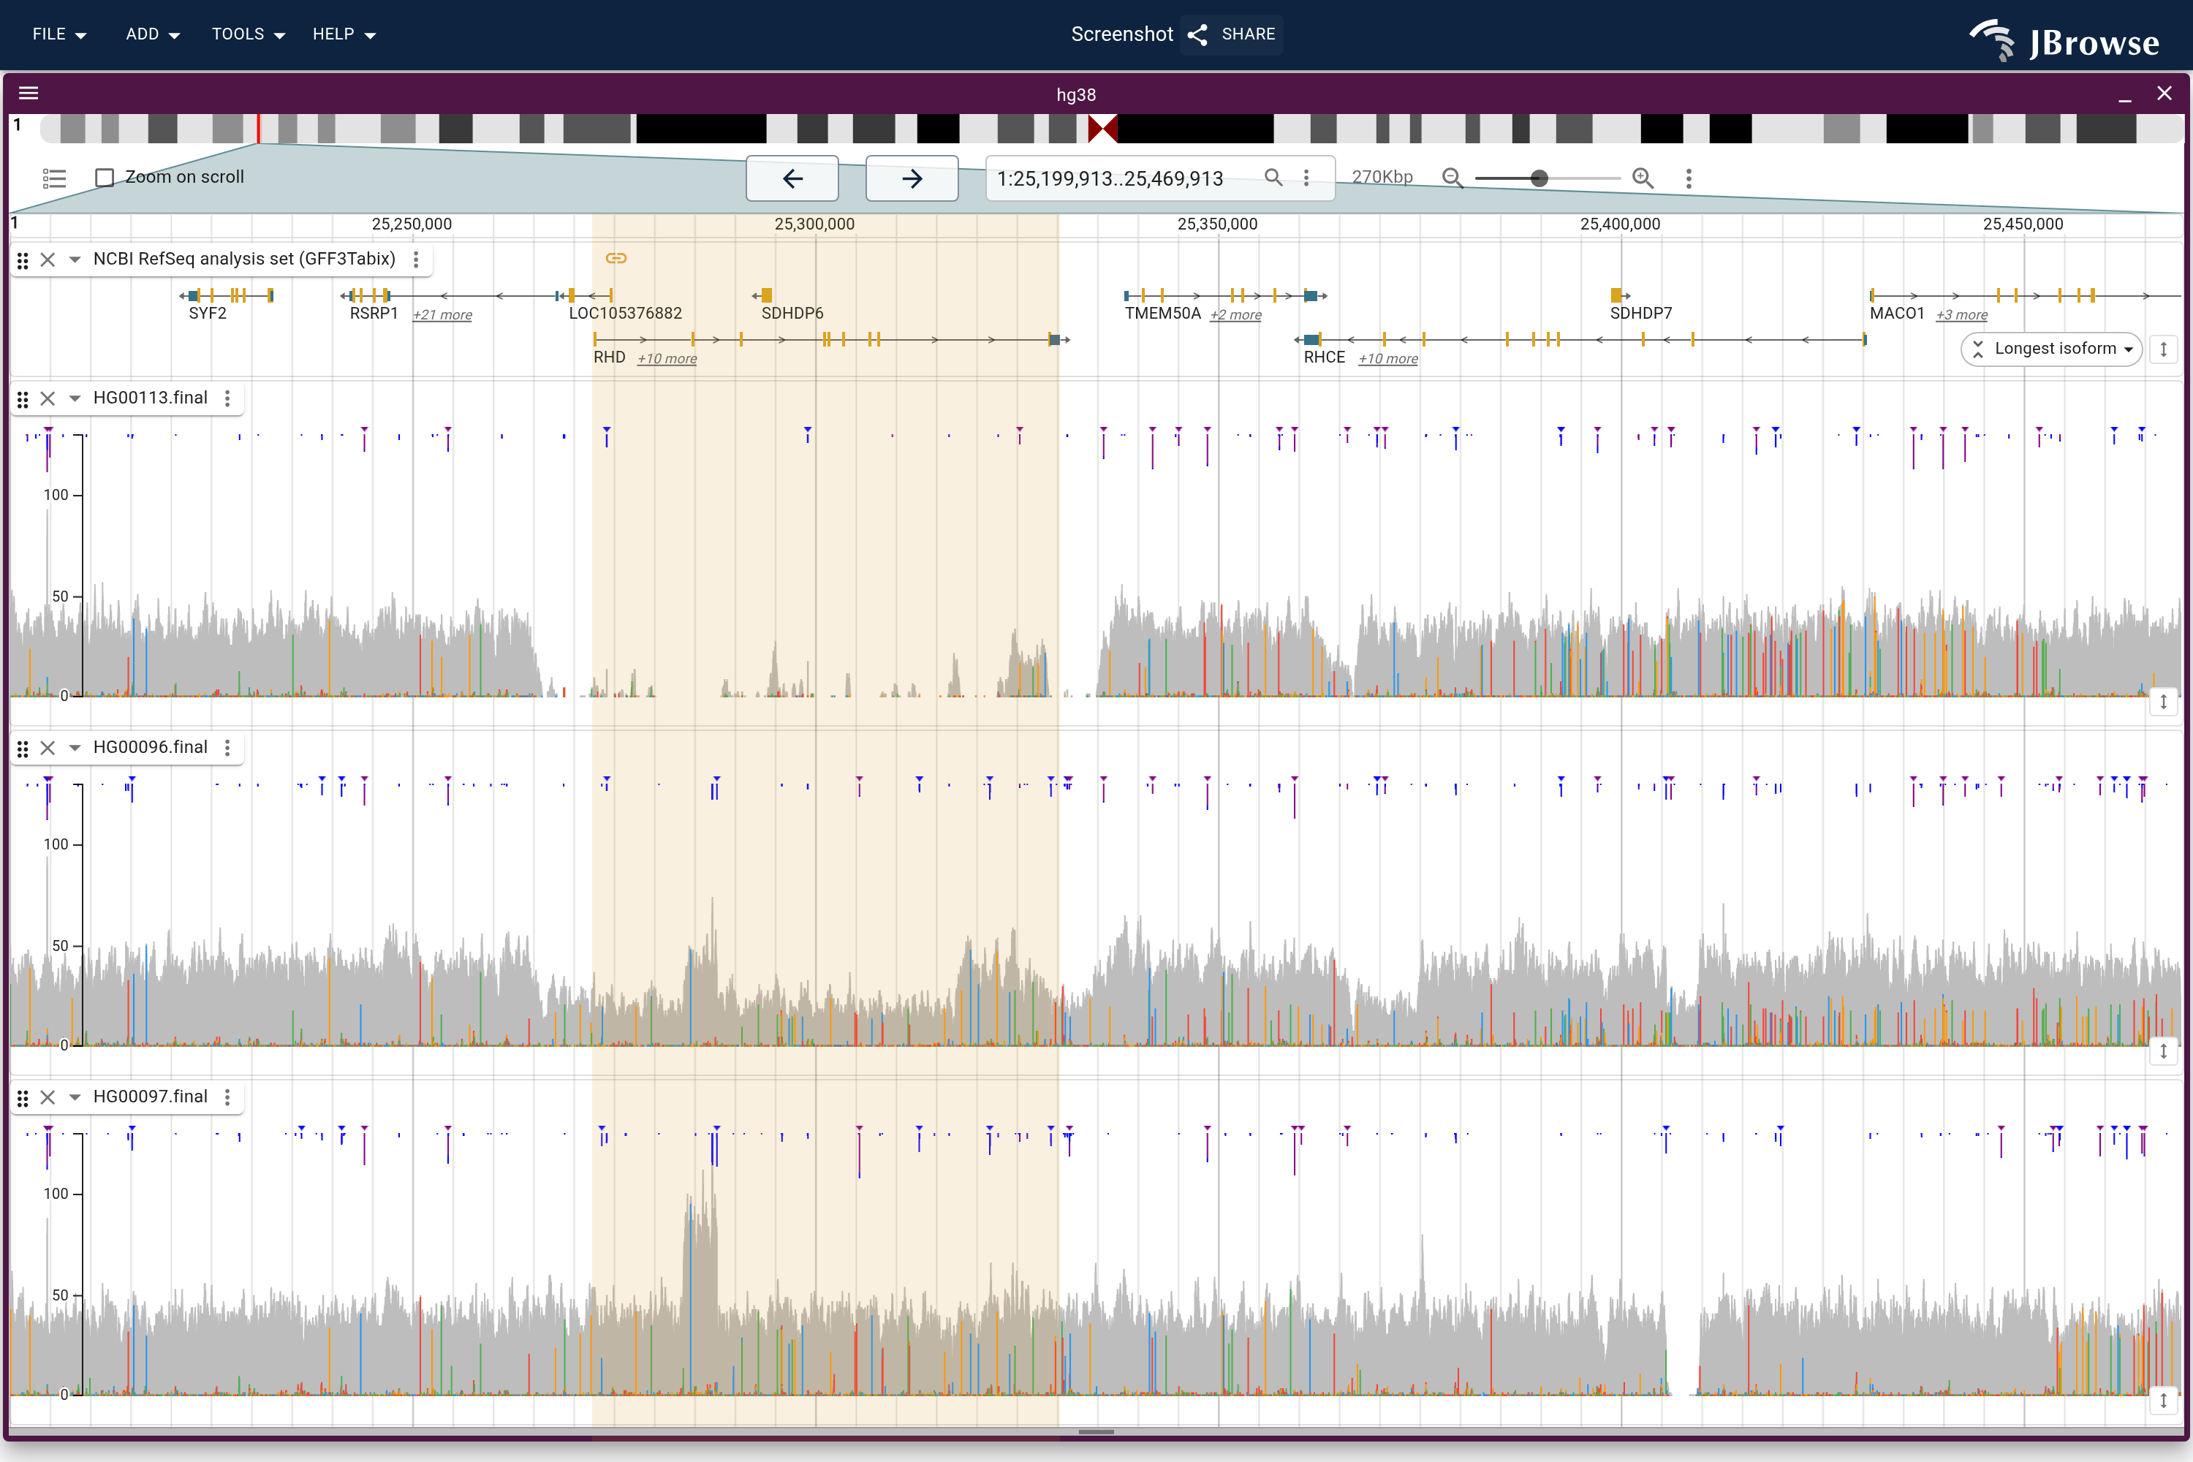2193x1462 pixels.
Task: Open HG00113.final track options menu
Action: (x=227, y=398)
